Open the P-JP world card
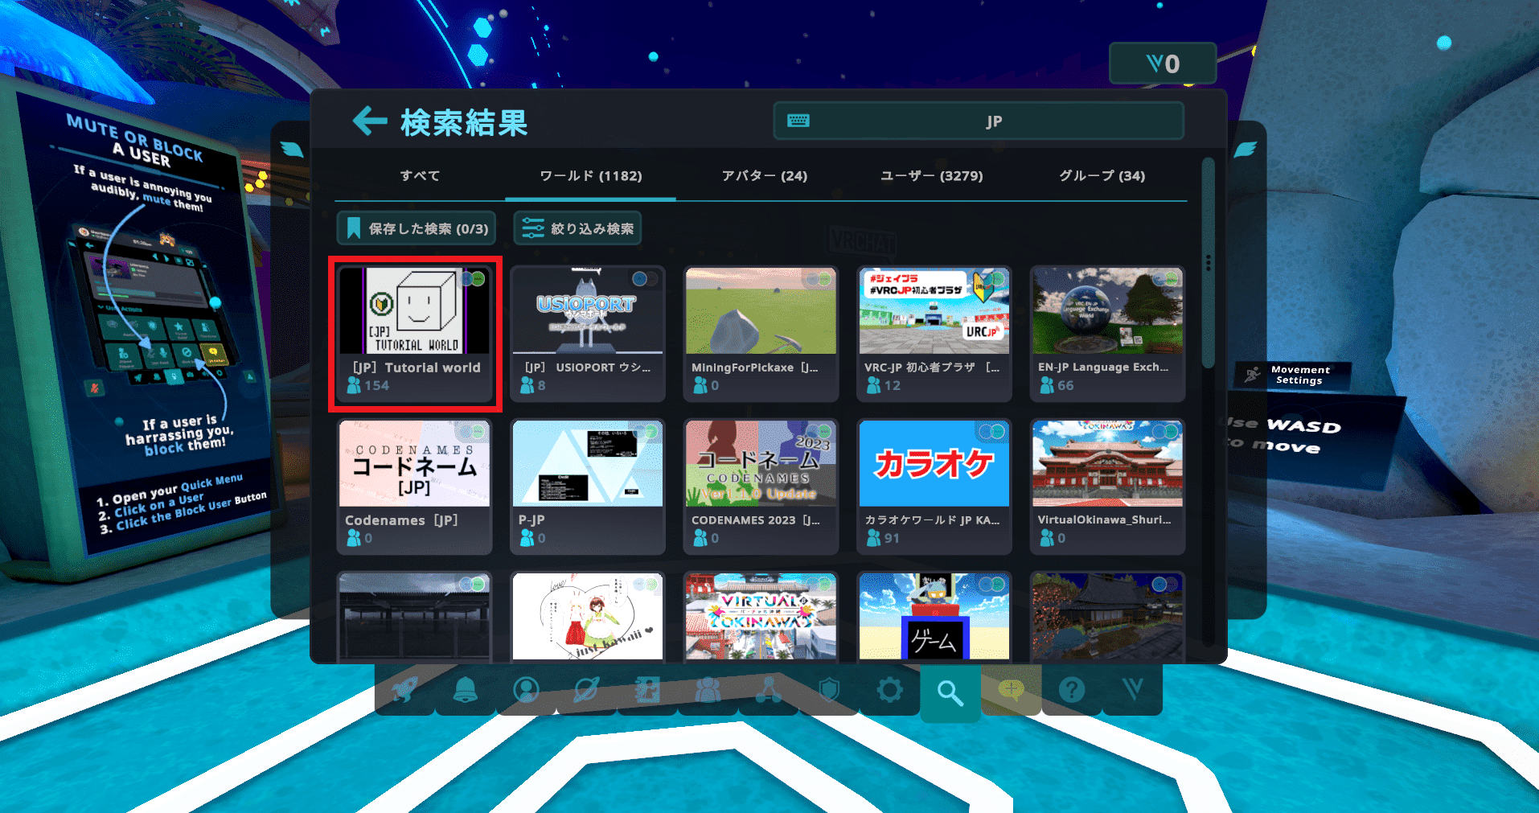 588,487
